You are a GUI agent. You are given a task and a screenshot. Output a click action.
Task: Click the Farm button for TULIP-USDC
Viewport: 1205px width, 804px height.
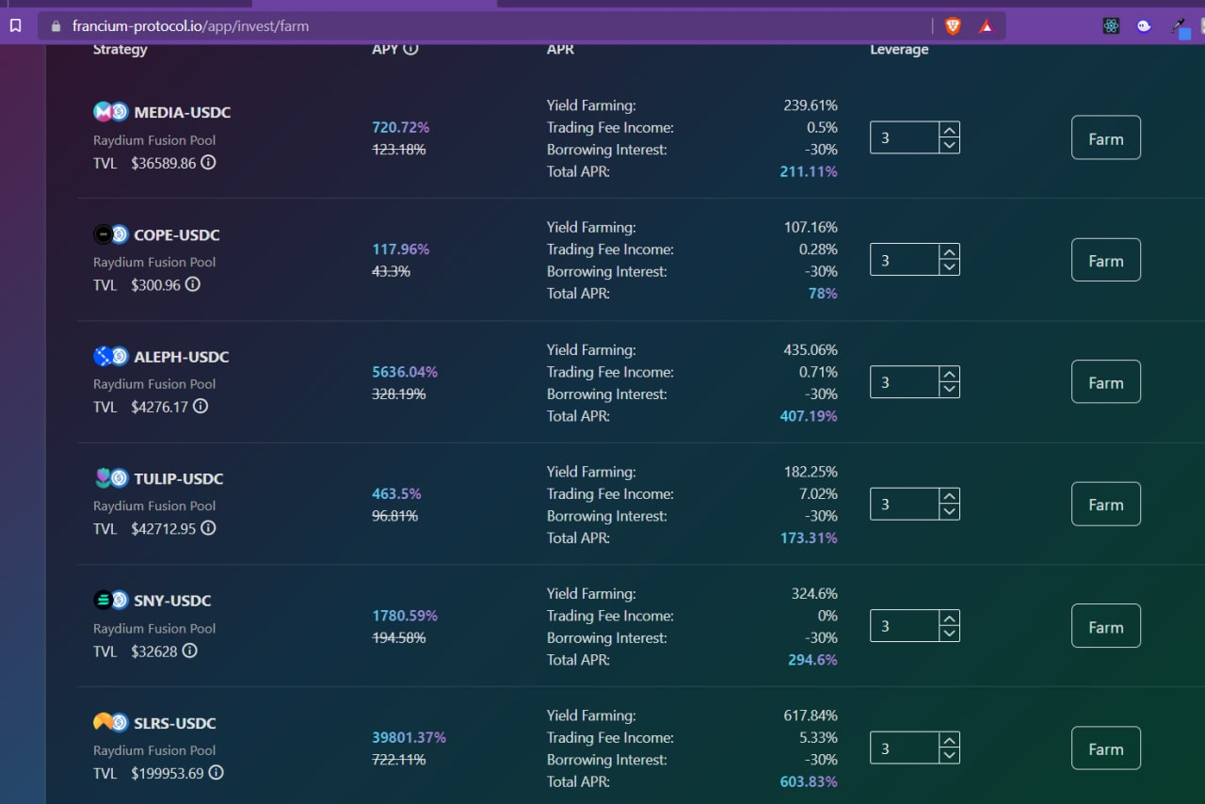(1106, 504)
